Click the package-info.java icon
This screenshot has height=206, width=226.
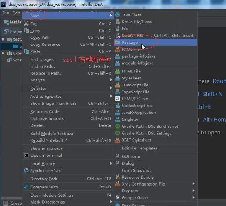[118, 56]
